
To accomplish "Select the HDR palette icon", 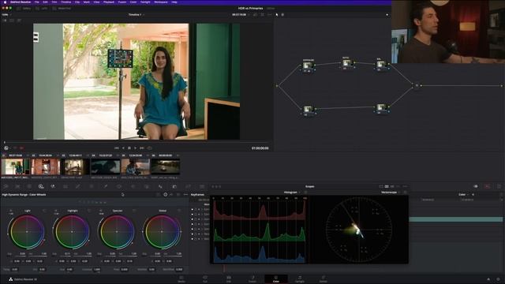I will tap(41, 186).
